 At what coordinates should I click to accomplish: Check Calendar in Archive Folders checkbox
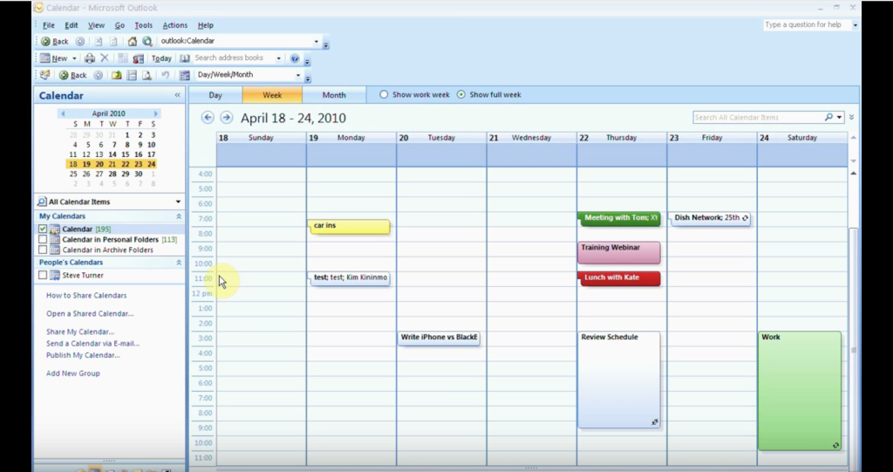(x=43, y=250)
